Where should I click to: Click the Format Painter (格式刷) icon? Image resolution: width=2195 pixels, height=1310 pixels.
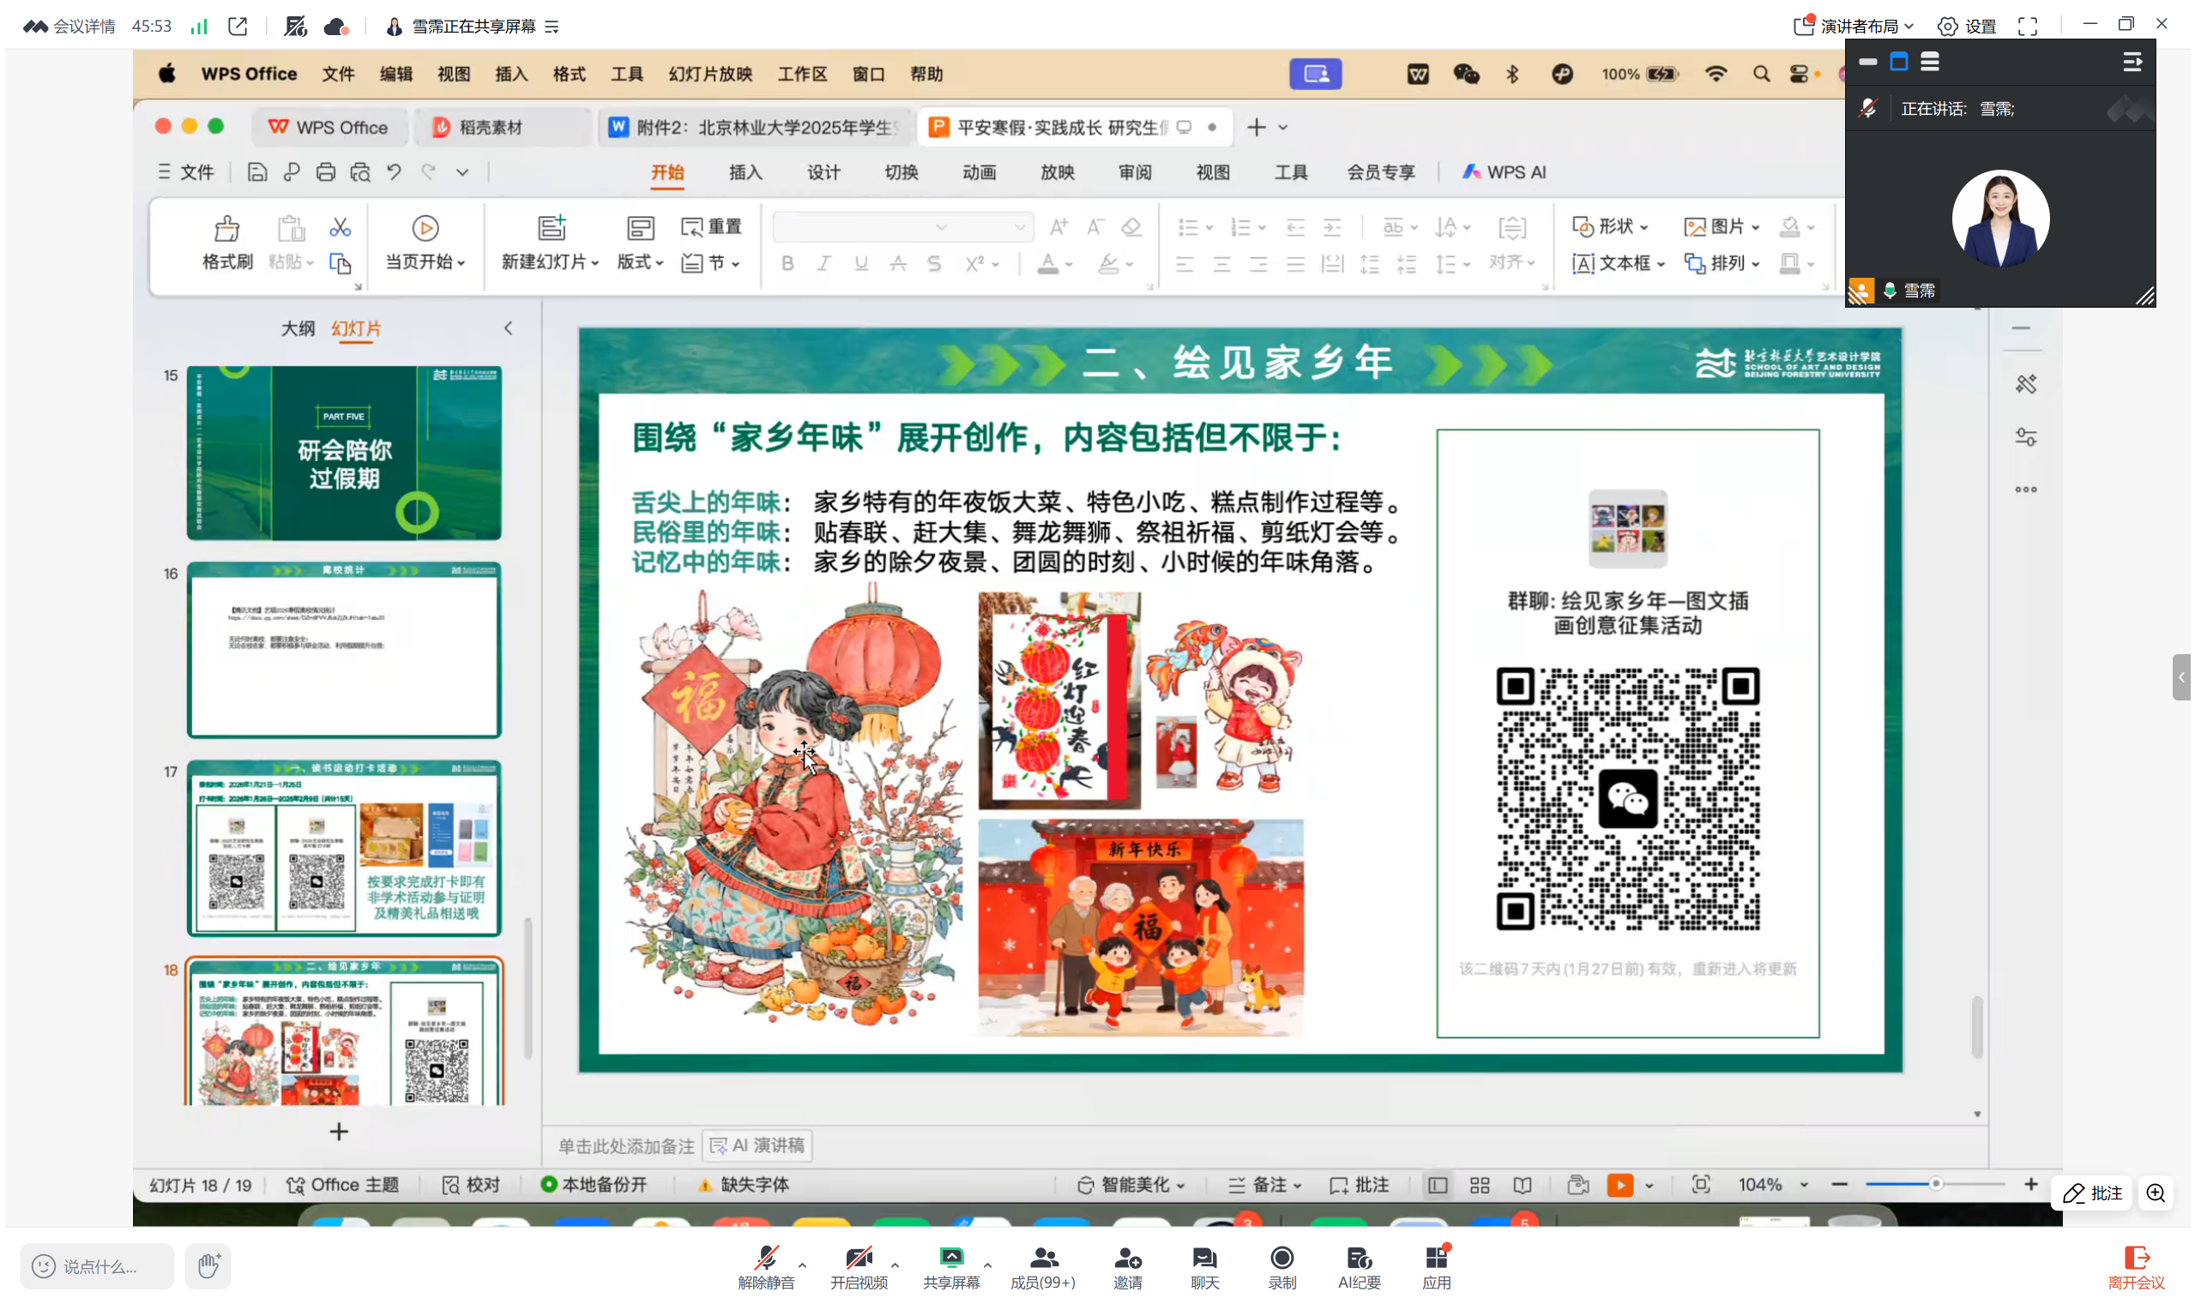pyautogui.click(x=227, y=230)
